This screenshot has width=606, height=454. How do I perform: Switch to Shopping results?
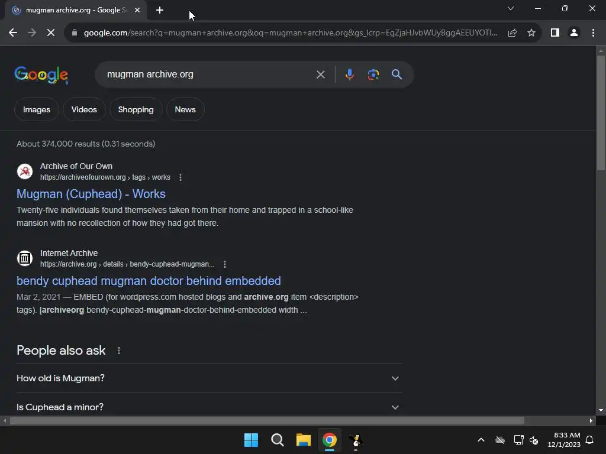(136, 109)
